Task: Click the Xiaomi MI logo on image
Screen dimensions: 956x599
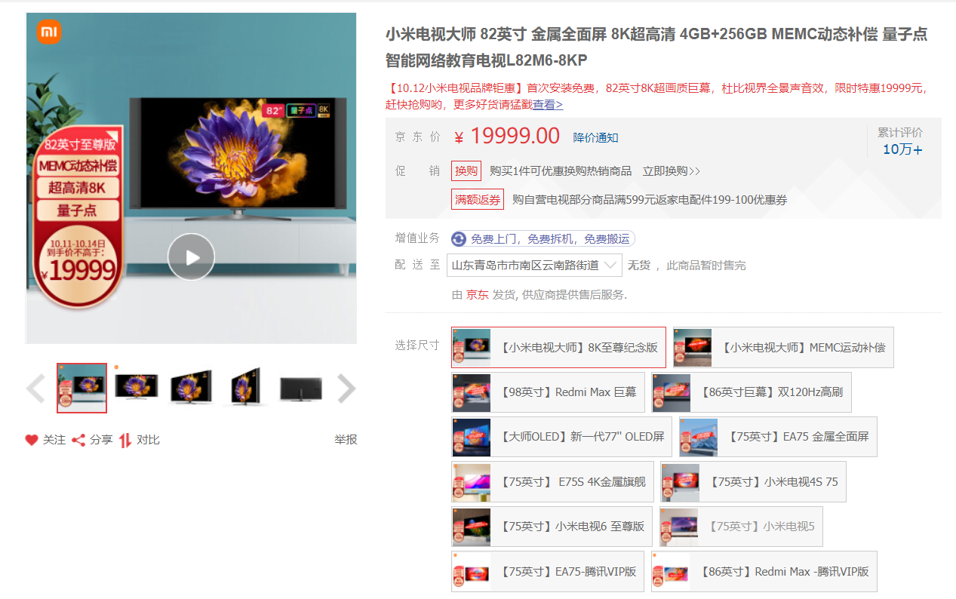Action: [x=49, y=32]
